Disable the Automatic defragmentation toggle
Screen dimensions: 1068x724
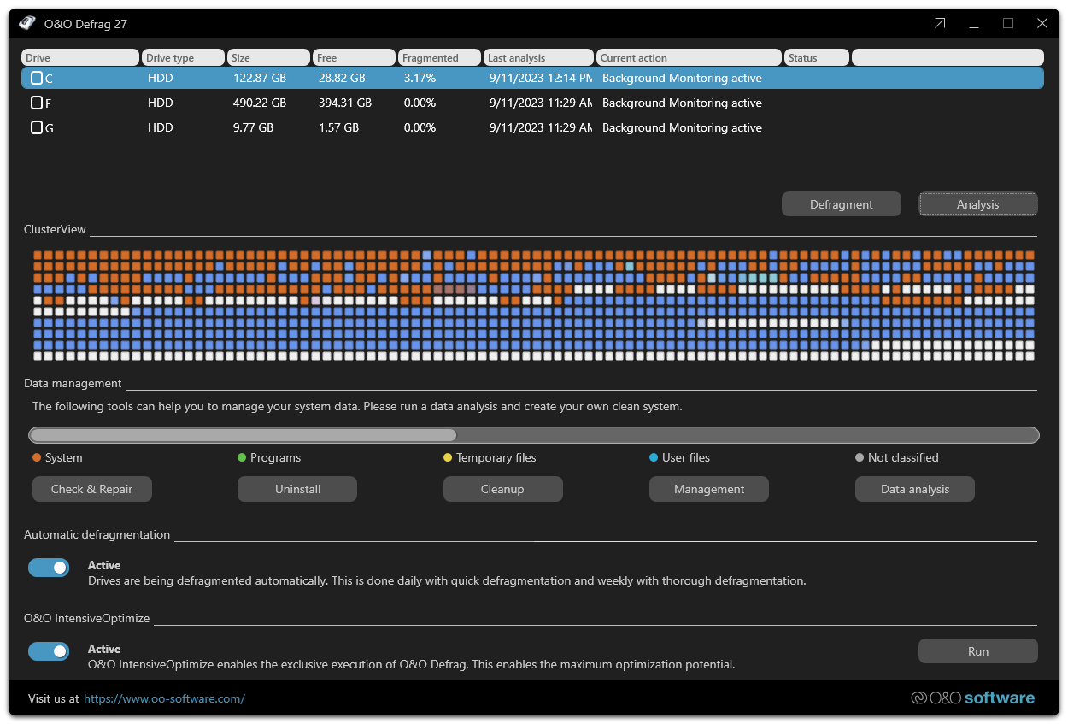tap(49, 567)
